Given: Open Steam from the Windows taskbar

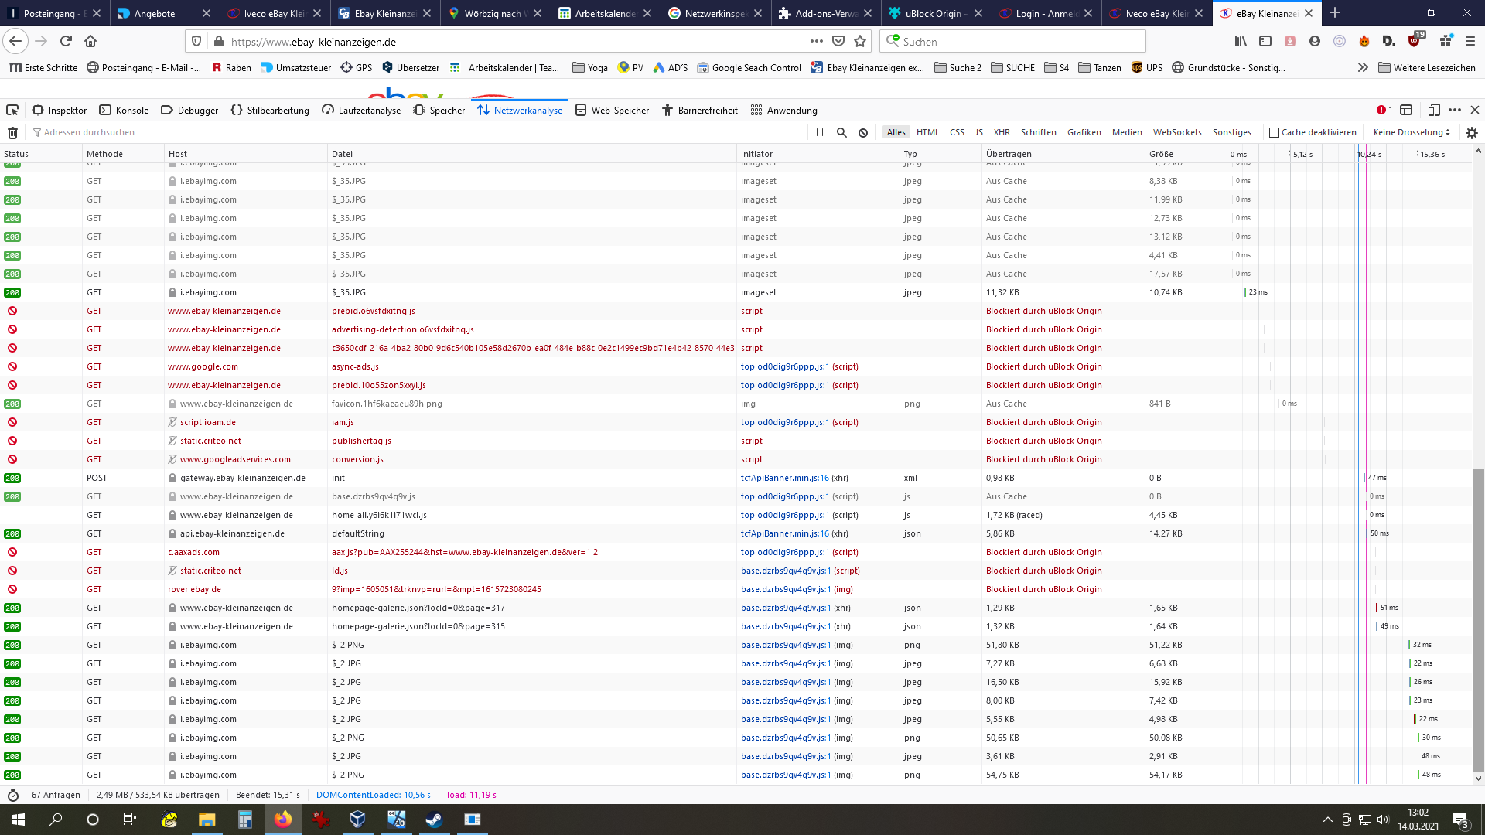Looking at the screenshot, I should (434, 820).
